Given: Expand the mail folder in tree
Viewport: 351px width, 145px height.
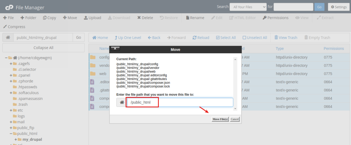Looking at the screenshot, I should pyautogui.click(x=11, y=122).
